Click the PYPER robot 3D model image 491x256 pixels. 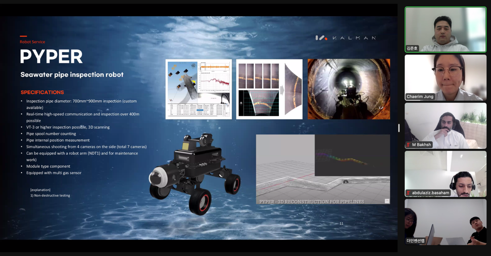[x=194, y=173]
